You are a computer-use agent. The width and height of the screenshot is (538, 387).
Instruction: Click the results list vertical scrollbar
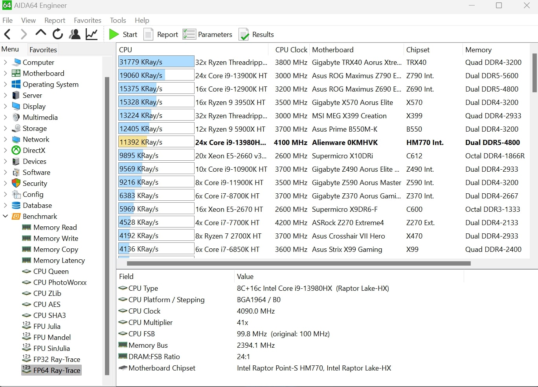point(534,73)
